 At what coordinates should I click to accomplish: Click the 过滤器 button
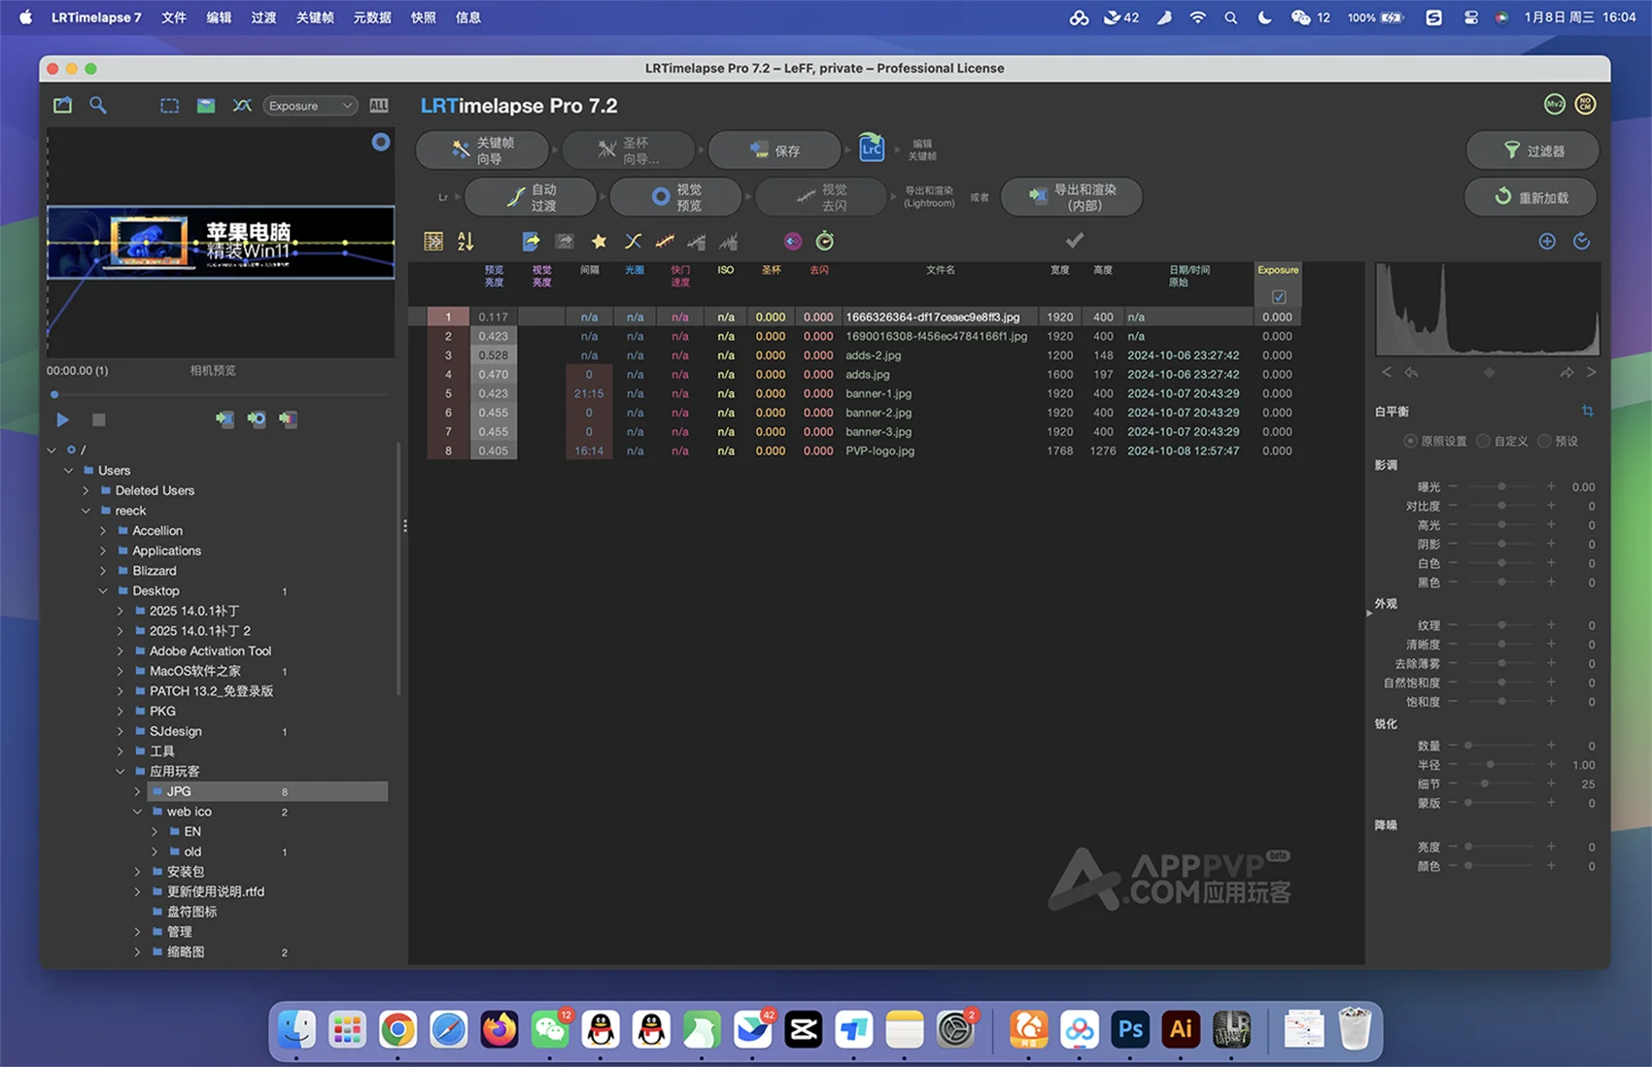tap(1532, 150)
